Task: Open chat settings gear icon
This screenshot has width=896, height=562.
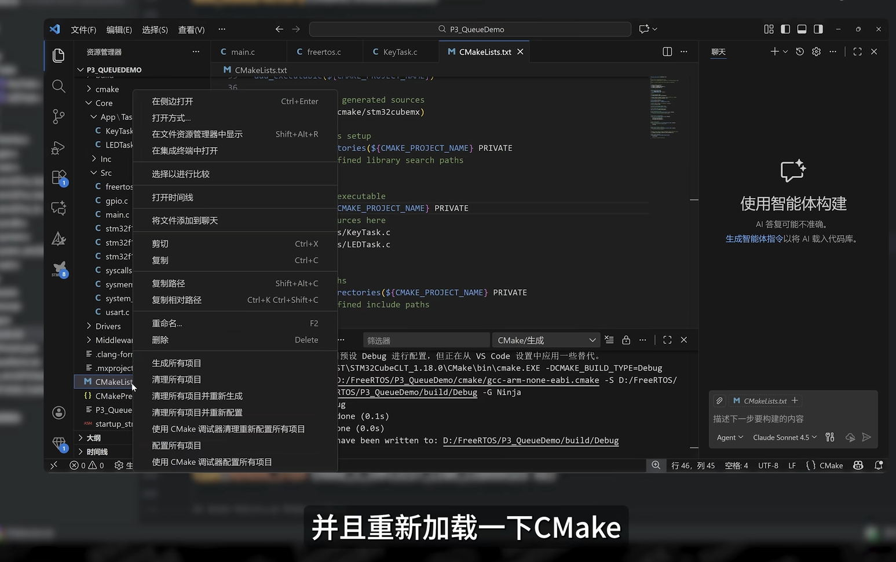Action: pos(816,52)
